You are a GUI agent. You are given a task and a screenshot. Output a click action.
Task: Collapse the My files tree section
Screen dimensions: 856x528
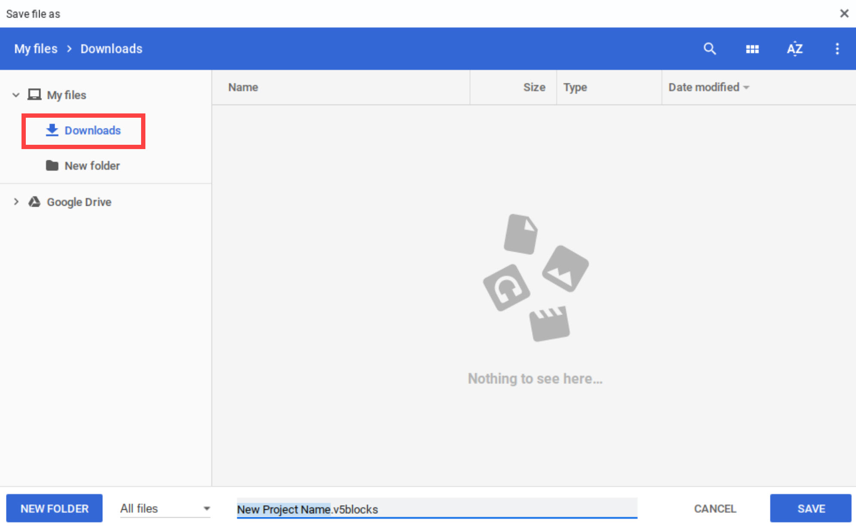16,95
